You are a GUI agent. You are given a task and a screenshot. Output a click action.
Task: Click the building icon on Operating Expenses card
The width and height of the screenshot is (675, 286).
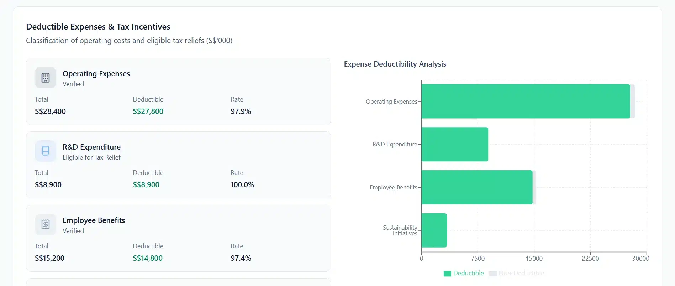[45, 77]
